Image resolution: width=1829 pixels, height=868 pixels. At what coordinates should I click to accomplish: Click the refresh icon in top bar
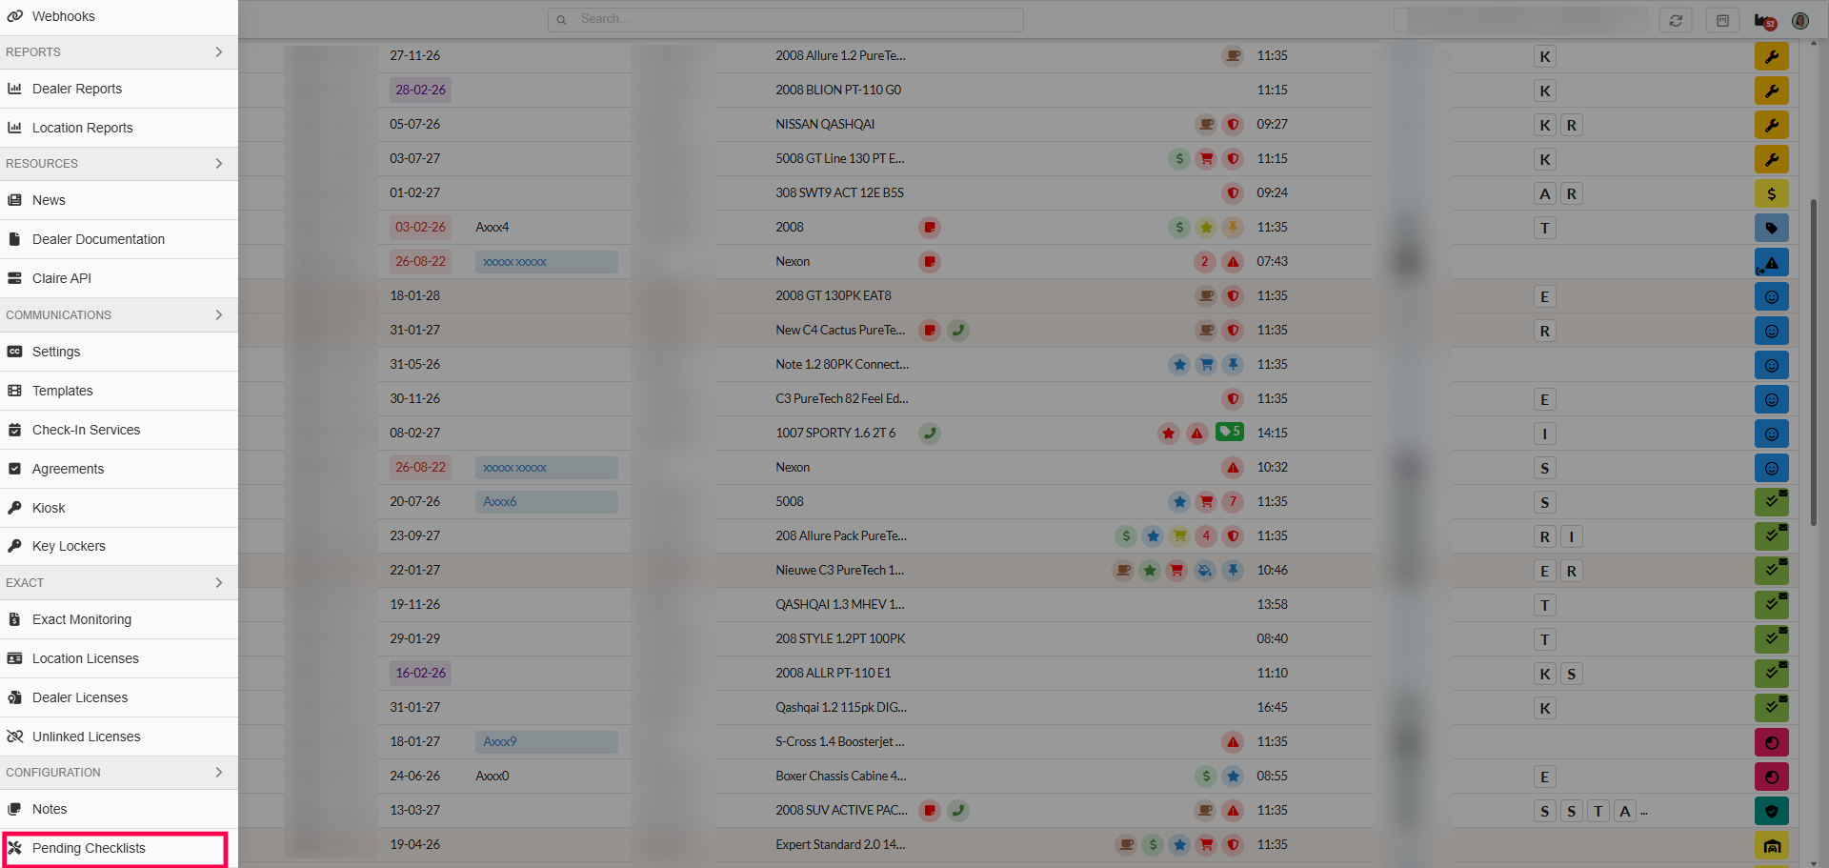(x=1676, y=20)
